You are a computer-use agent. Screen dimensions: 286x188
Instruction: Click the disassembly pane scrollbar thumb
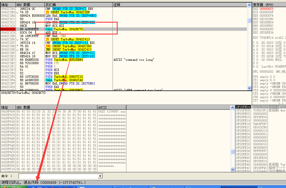pos(249,21)
